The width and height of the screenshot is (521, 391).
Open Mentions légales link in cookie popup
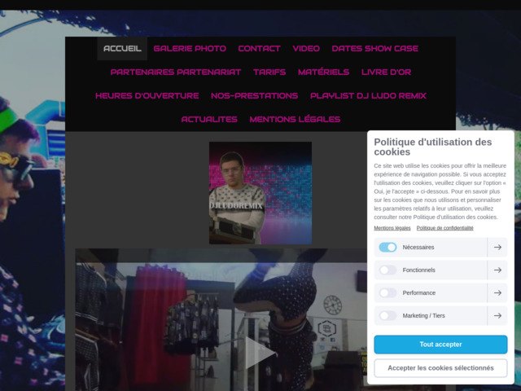pos(392,228)
